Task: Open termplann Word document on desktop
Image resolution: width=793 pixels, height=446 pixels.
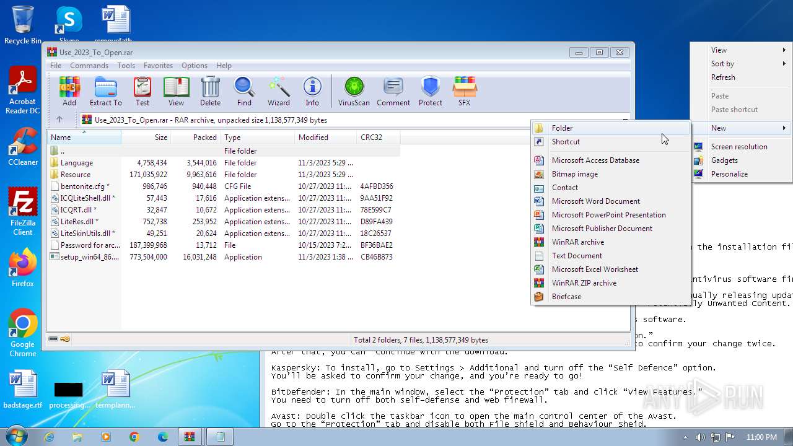Action: click(x=115, y=390)
